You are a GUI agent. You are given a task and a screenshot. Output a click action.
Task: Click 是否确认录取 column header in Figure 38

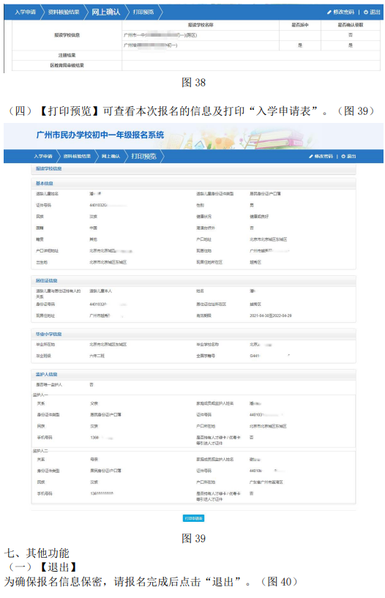click(x=351, y=25)
